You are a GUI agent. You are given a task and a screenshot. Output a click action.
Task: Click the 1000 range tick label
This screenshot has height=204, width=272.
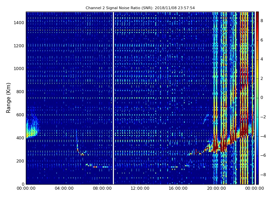pyautogui.click(x=19, y=69)
